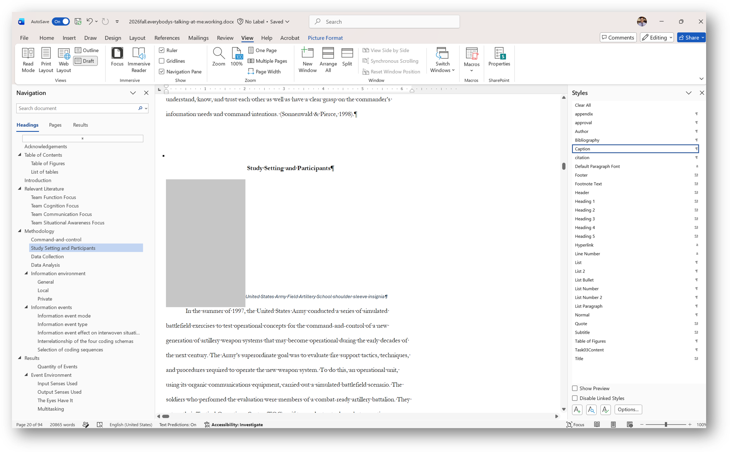Switch to the Pages tab in Navigation
Image resolution: width=730 pixels, height=452 pixels.
pos(55,125)
